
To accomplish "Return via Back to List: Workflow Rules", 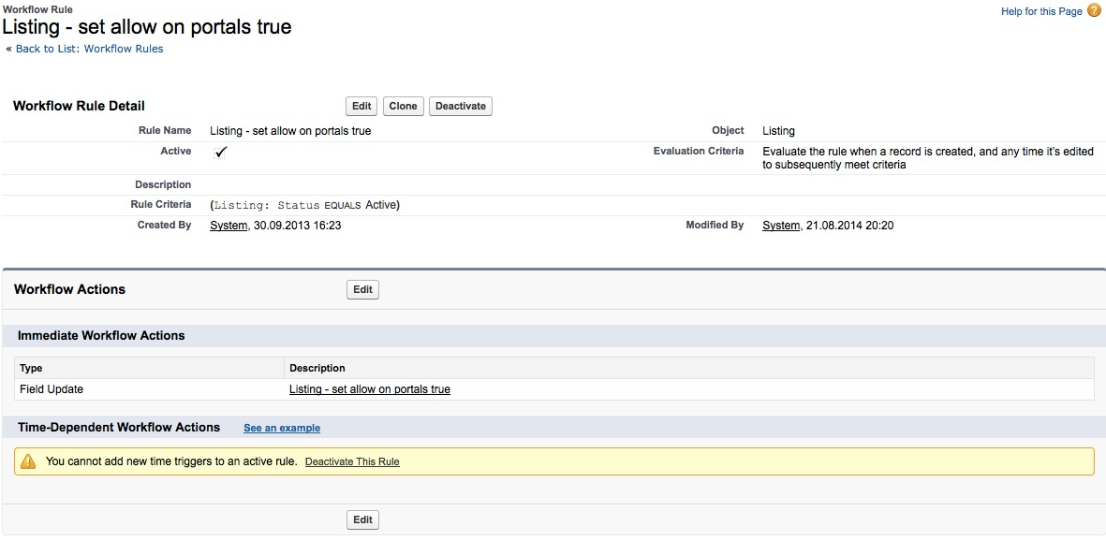I will tap(89, 48).
